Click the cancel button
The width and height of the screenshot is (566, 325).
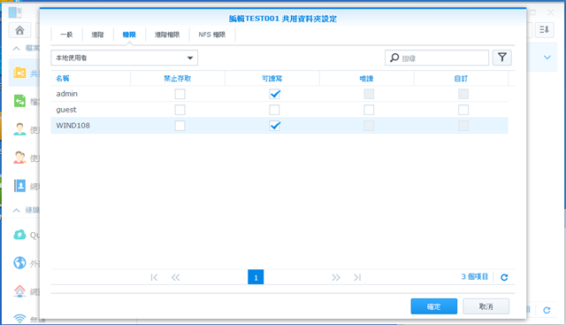click(486, 306)
